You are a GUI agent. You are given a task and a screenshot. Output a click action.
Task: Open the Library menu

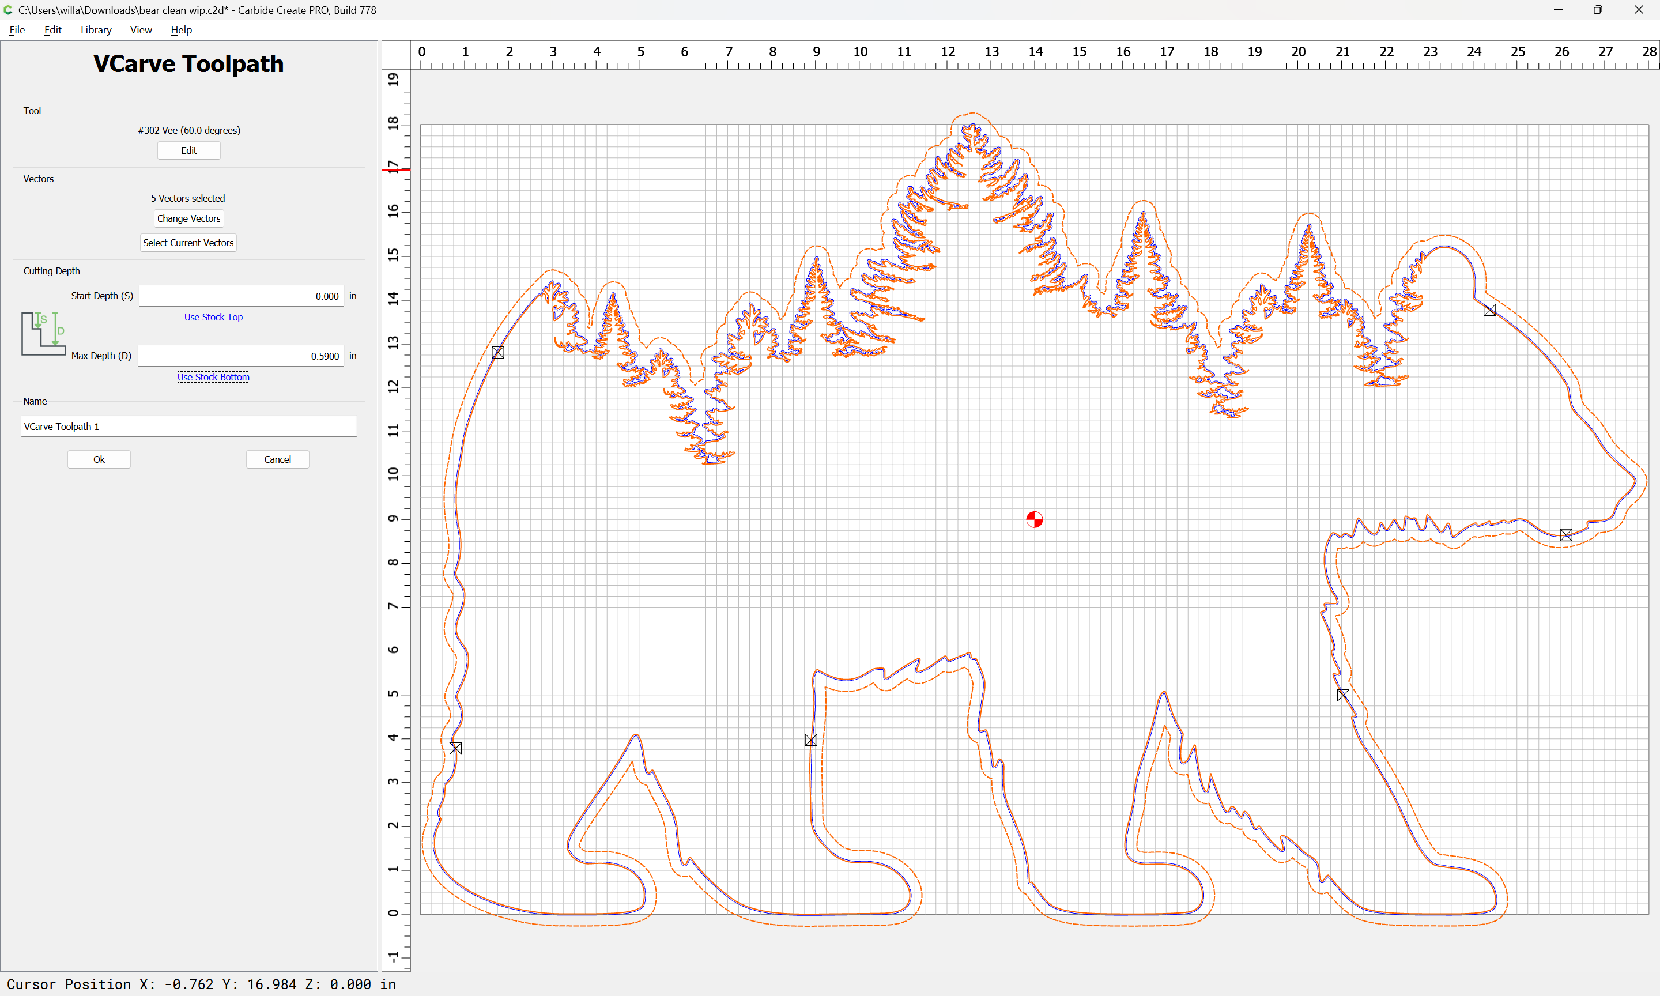(x=96, y=29)
